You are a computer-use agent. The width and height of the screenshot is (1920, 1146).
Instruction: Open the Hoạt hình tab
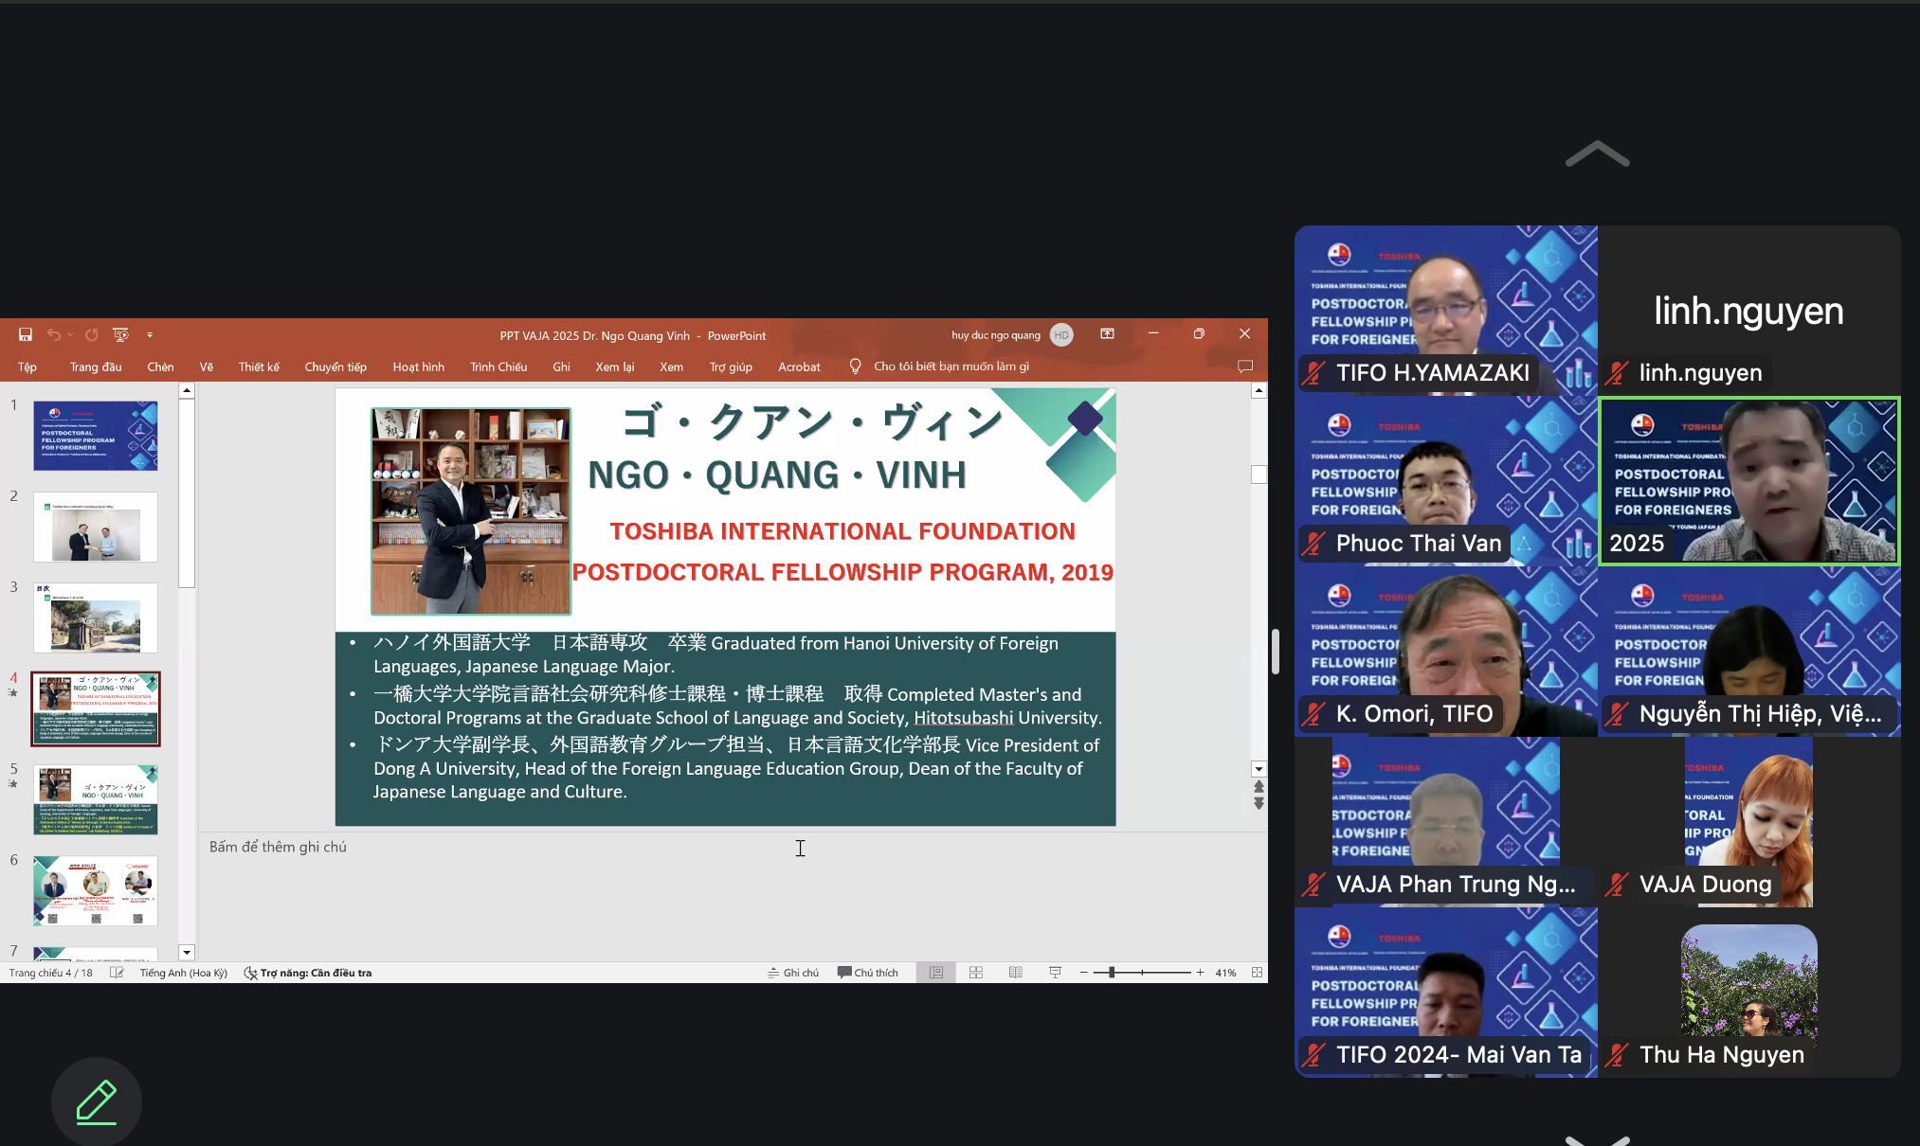point(419,367)
